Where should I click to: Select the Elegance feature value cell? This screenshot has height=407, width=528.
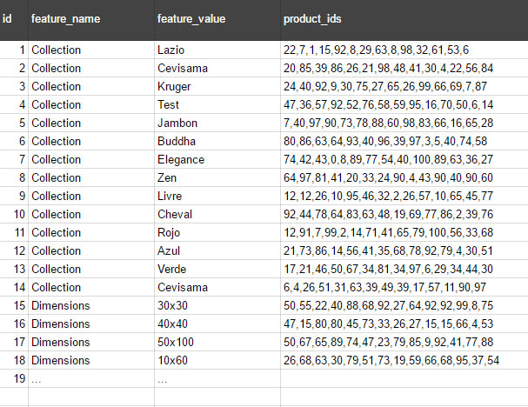point(217,159)
